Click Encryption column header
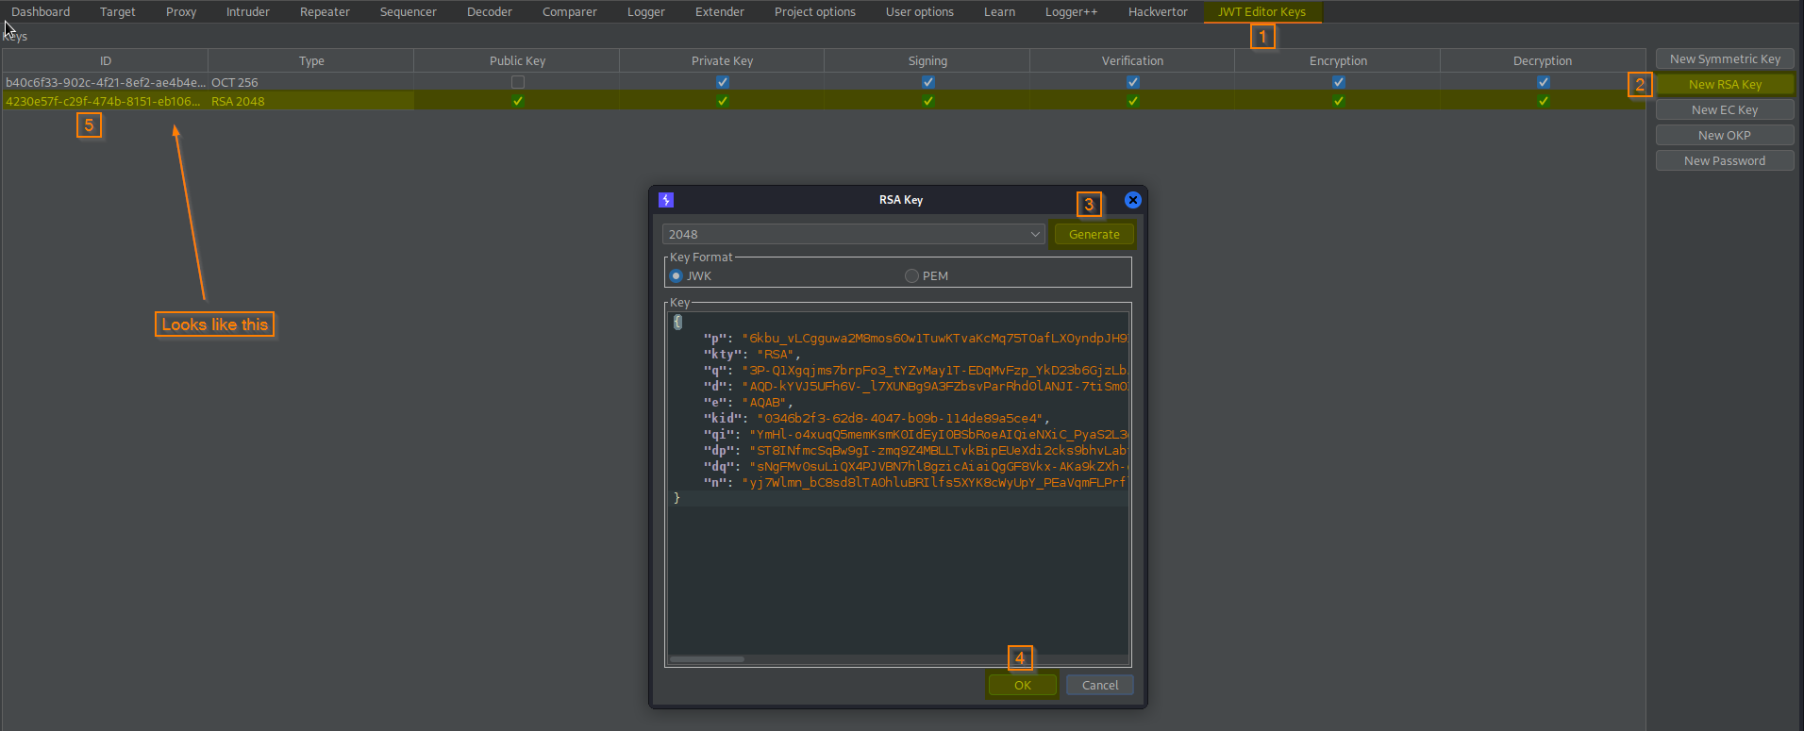The image size is (1804, 731). pyautogui.click(x=1338, y=60)
